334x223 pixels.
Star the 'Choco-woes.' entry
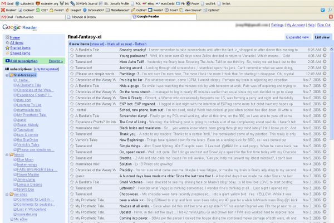72,194
